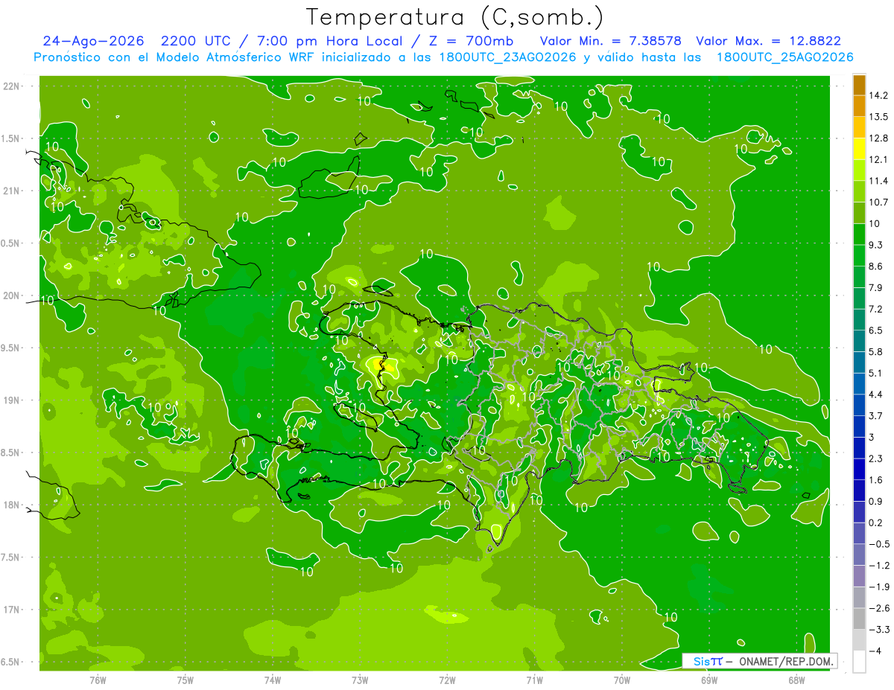The height and width of the screenshot is (690, 894).
Task: Click the "71W" longitude axis label
Action: click(x=534, y=680)
